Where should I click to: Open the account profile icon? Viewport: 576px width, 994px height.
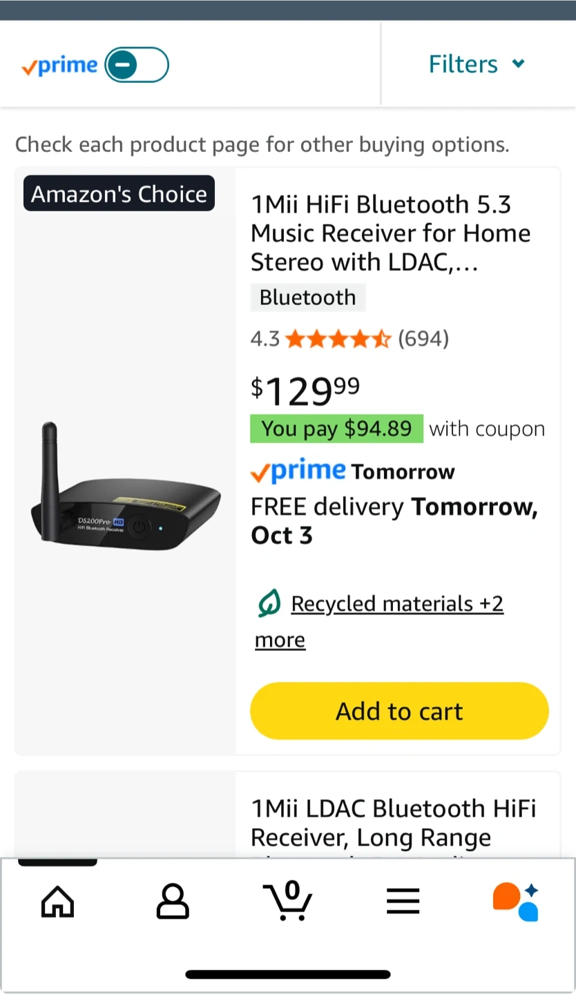click(173, 901)
